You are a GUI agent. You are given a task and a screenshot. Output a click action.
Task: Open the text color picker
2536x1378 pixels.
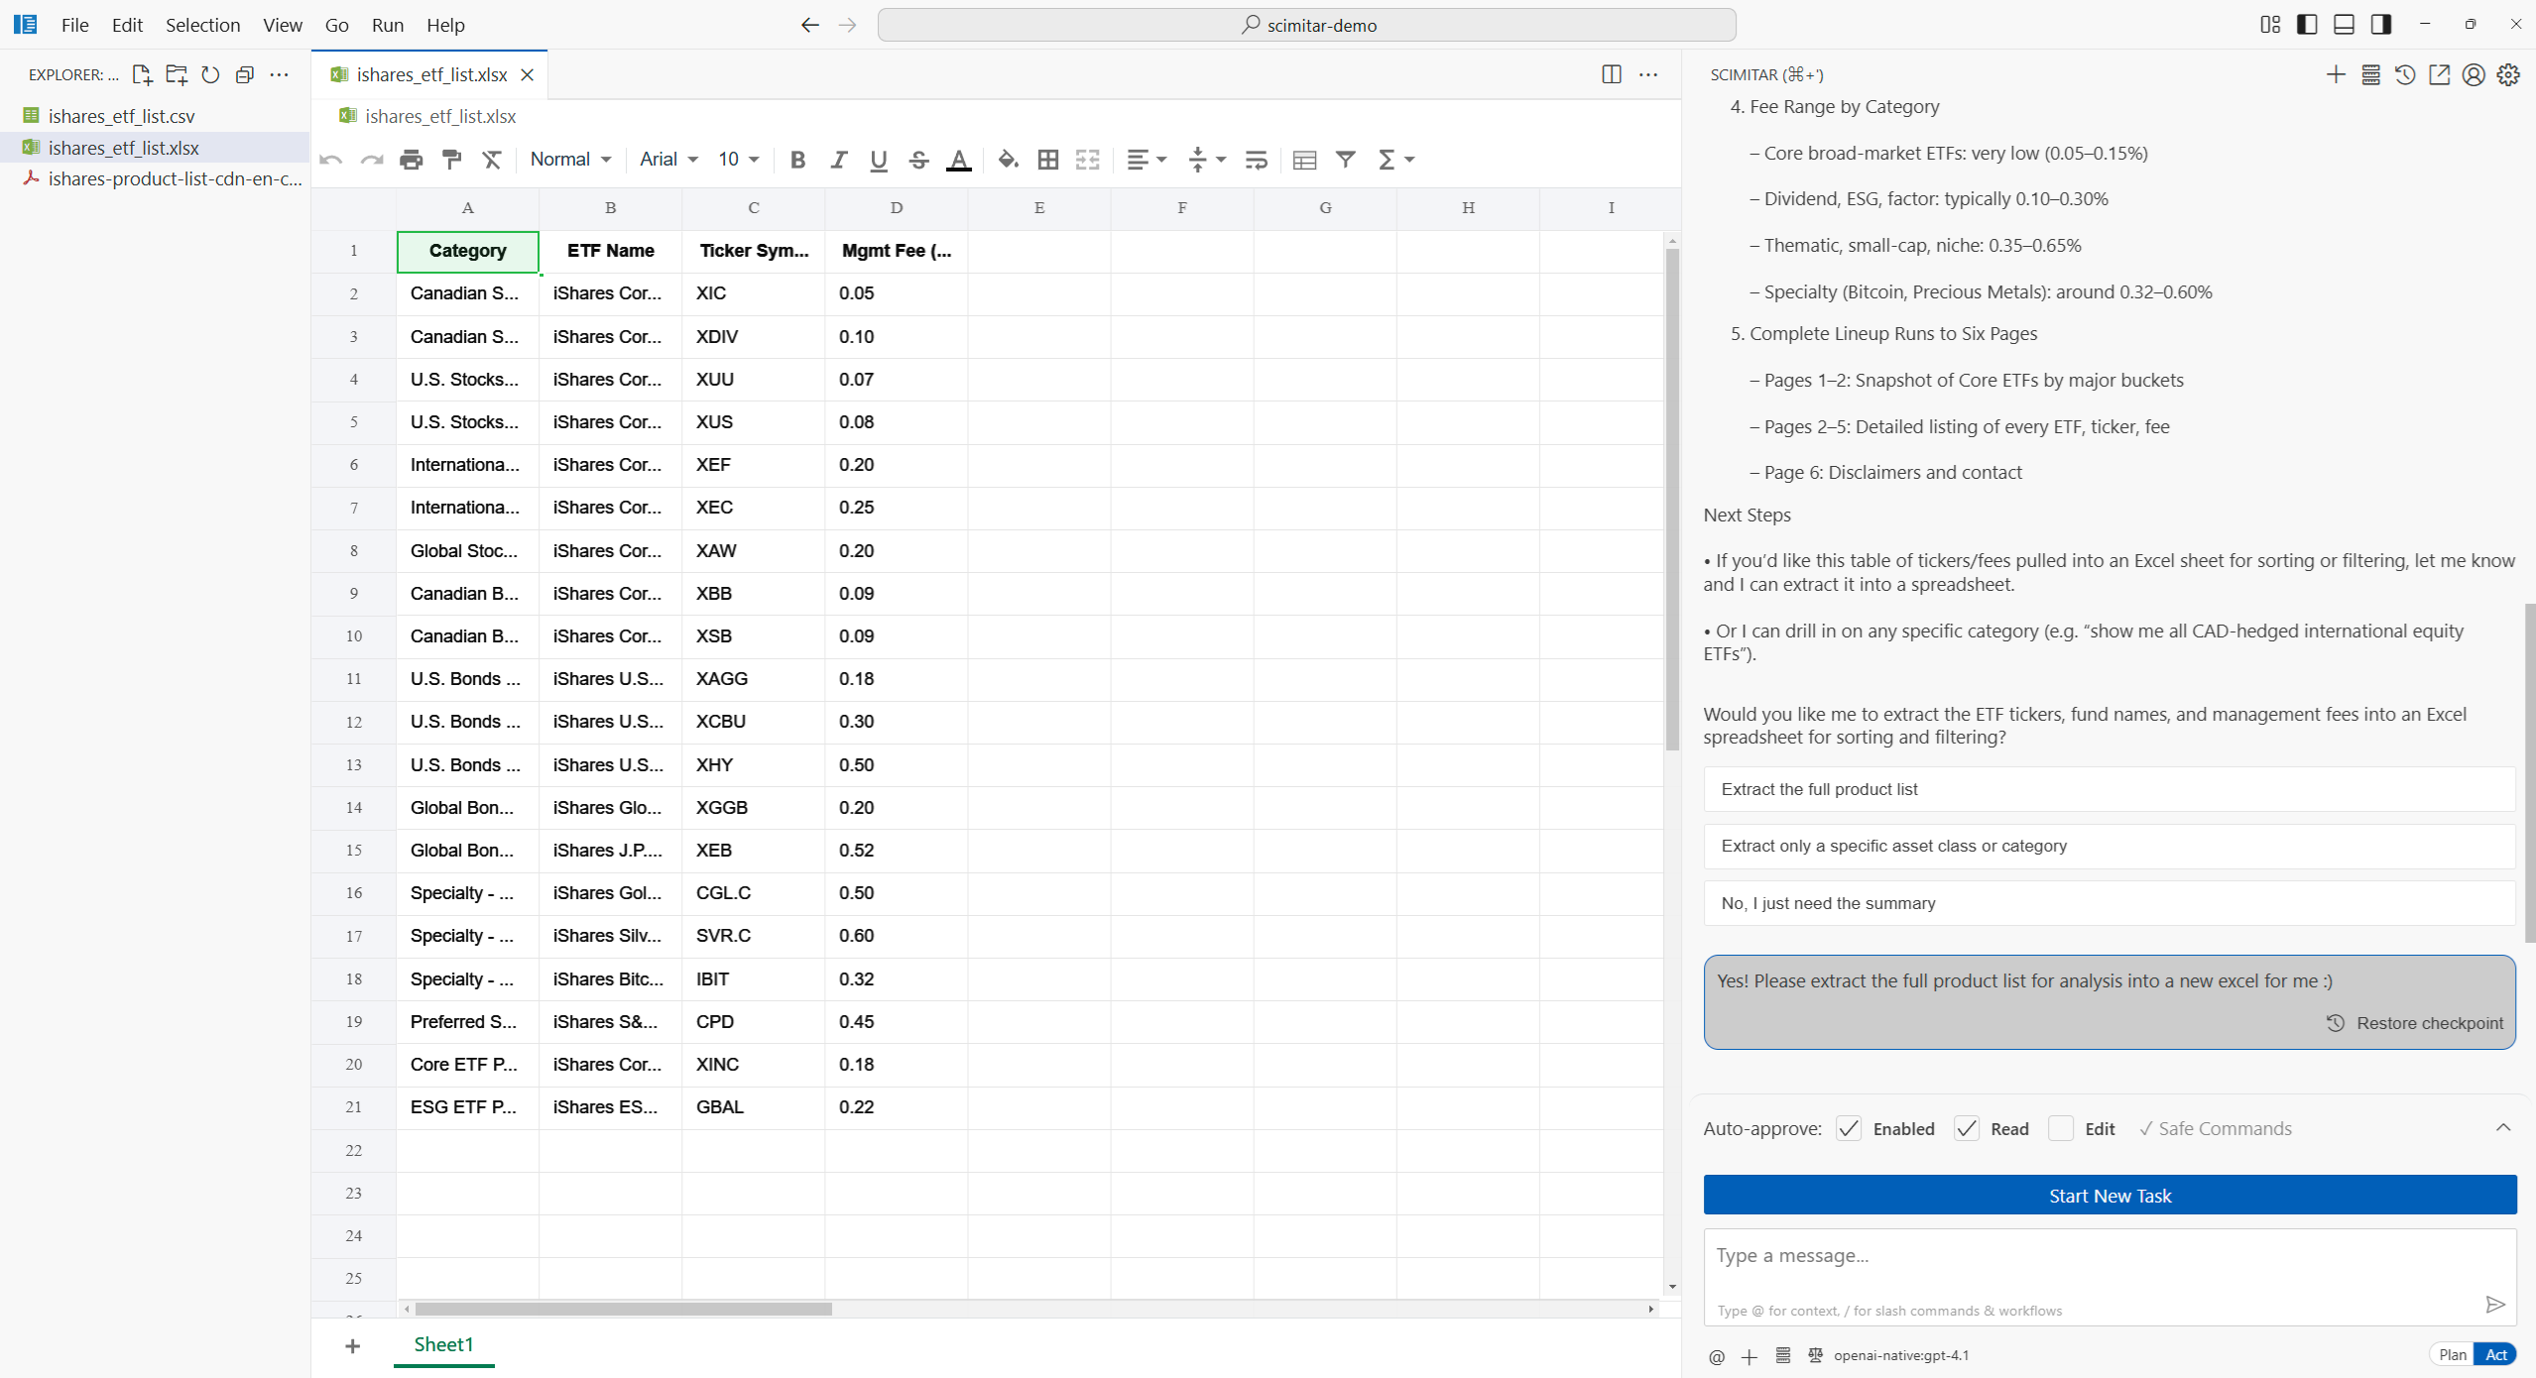click(x=959, y=160)
